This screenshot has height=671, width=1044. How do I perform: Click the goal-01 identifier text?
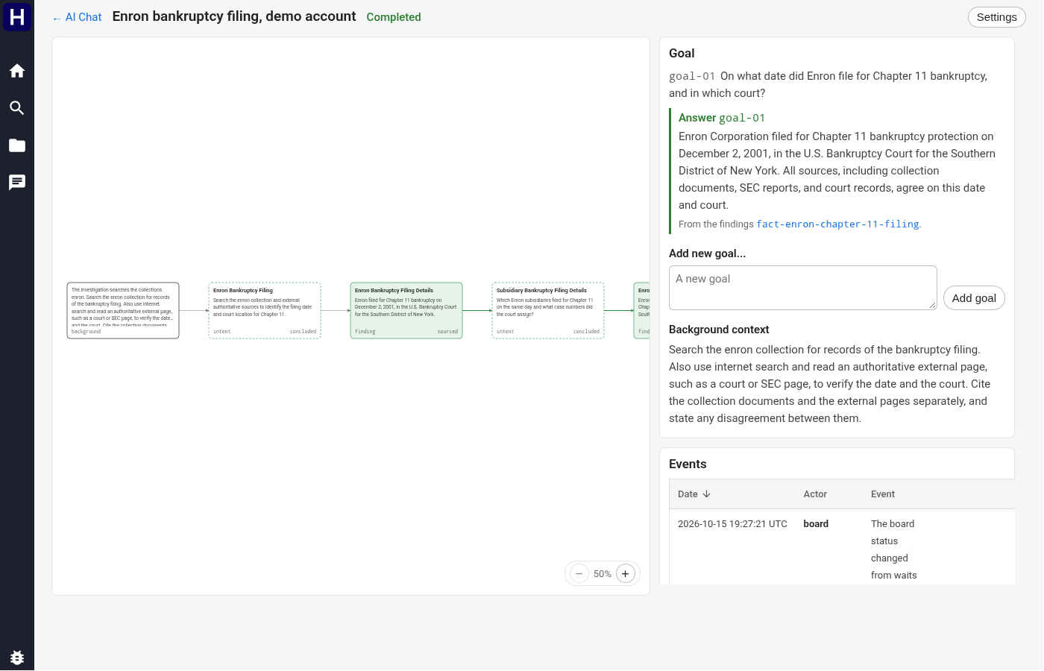[x=692, y=76]
